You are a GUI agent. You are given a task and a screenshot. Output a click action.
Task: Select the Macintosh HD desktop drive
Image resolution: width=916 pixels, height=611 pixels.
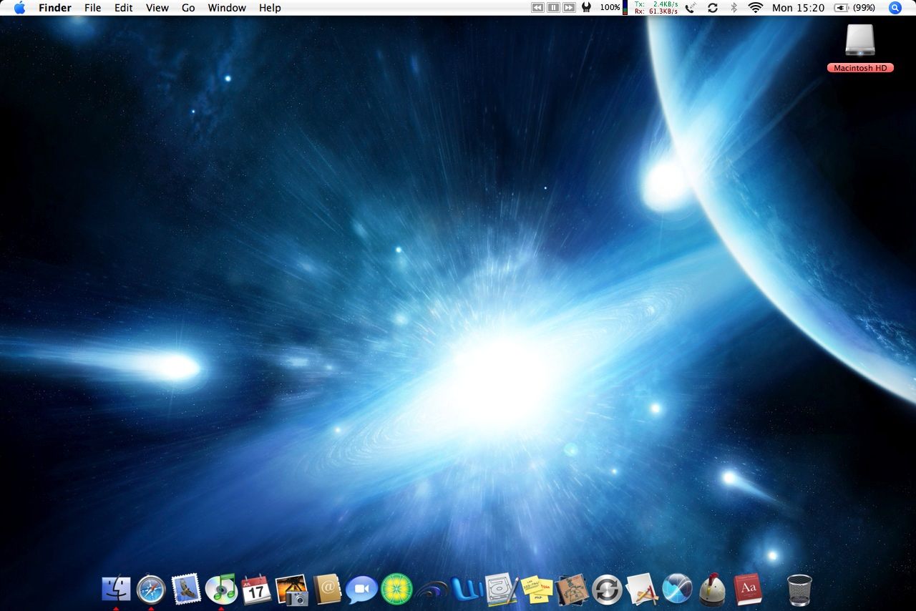(860, 48)
